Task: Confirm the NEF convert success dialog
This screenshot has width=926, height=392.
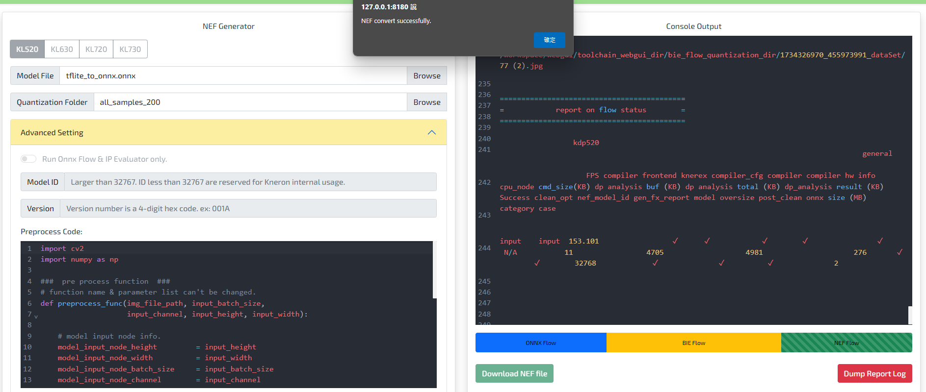Action: point(549,40)
